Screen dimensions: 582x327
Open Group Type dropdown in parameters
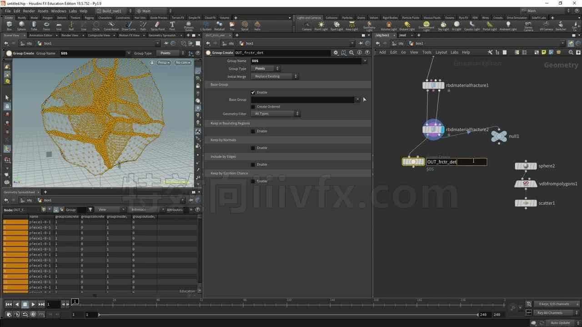(266, 69)
